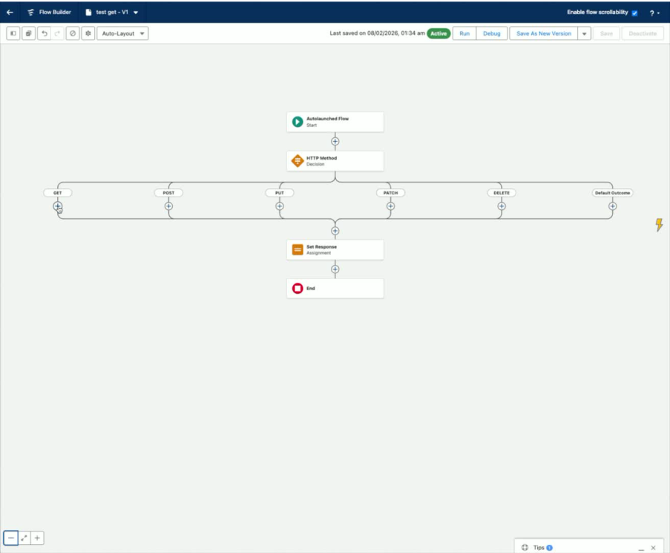Minimize the Tips panel
The width and height of the screenshot is (670, 553).
(641, 549)
